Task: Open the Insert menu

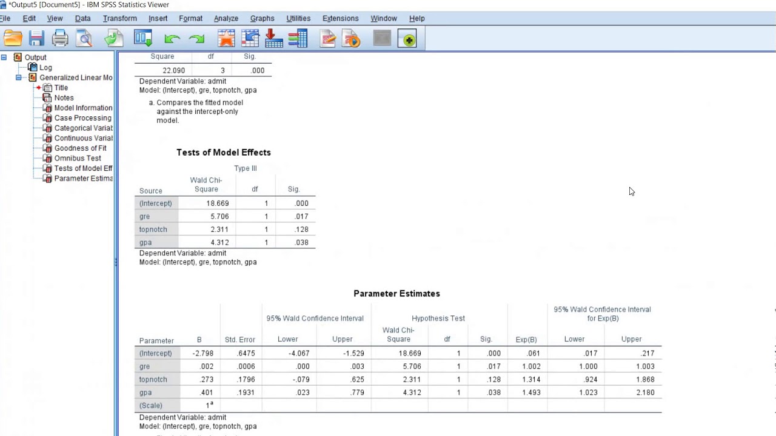Action: pyautogui.click(x=158, y=18)
